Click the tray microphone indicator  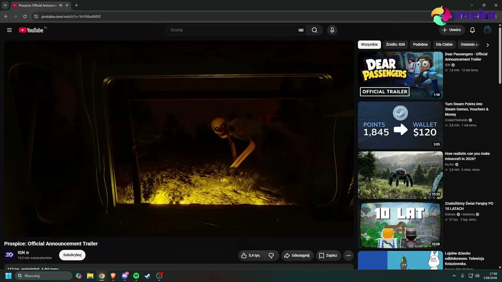coord(462,276)
